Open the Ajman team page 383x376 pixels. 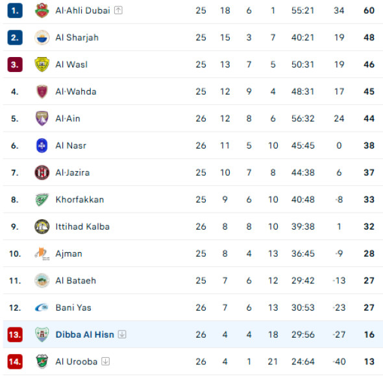[69, 253]
